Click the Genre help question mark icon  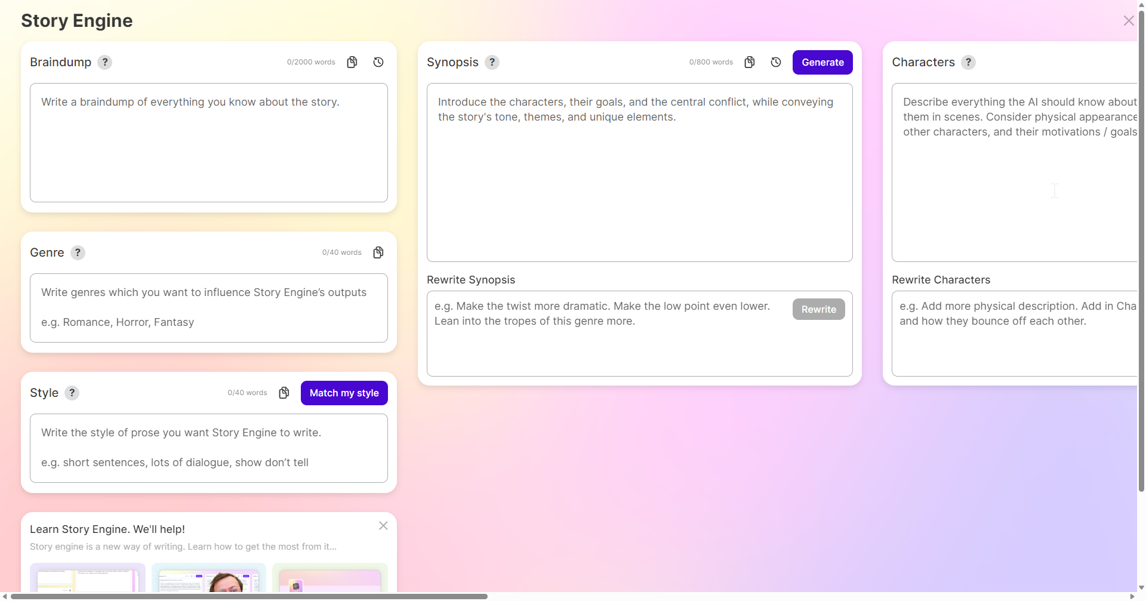pos(78,252)
